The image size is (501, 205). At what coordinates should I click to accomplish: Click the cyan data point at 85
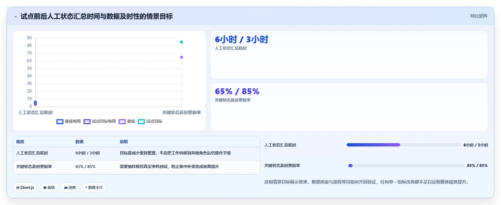pyautogui.click(x=181, y=42)
